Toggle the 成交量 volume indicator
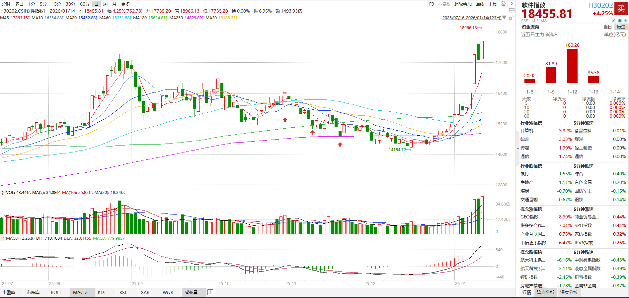 point(191,292)
